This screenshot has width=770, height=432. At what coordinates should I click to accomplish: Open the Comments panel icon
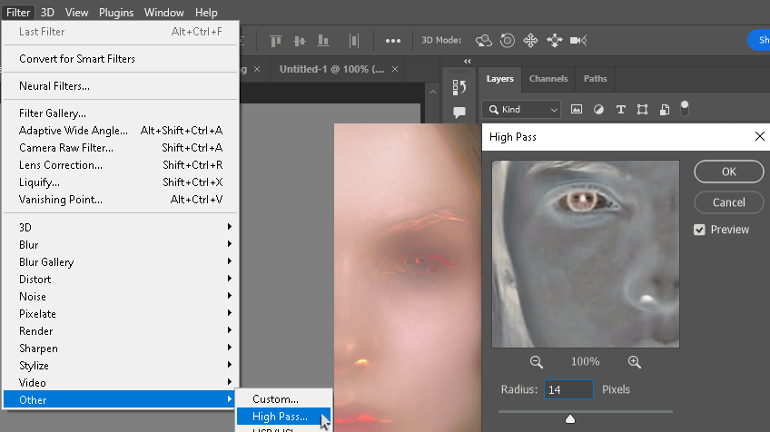459,113
